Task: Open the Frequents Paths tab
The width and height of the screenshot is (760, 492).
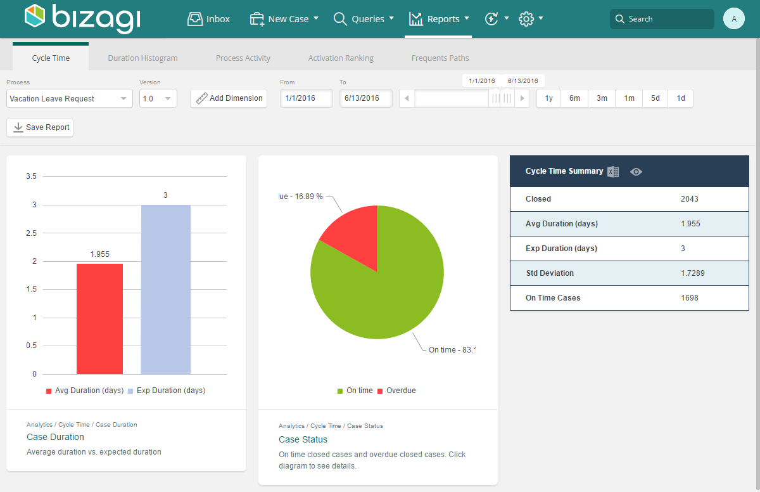Action: (x=440, y=58)
